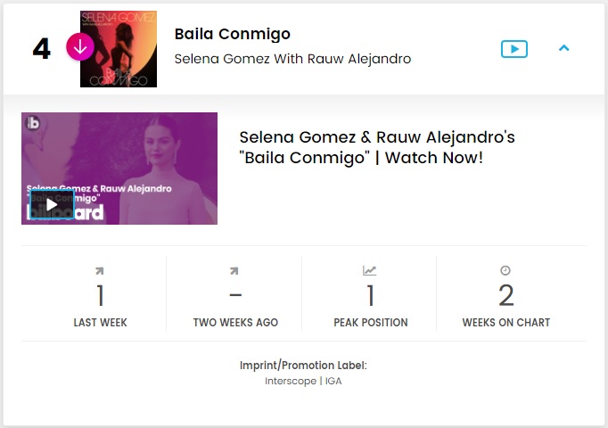Select the Two Weeks Ago stat label
This screenshot has width=608, height=428.
coord(235,323)
